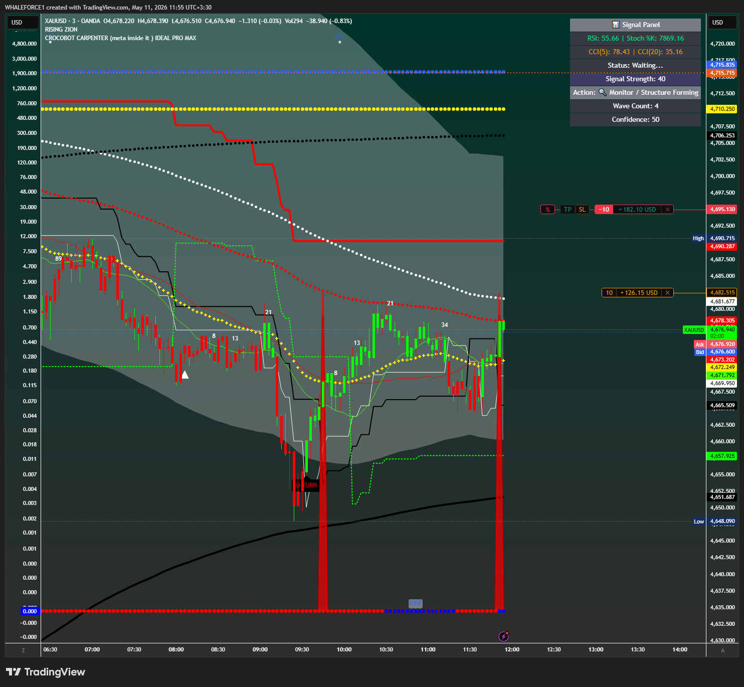The width and height of the screenshot is (744, 687).
Task: Toggle the SL stop-loss on position line
Action: [x=582, y=210]
